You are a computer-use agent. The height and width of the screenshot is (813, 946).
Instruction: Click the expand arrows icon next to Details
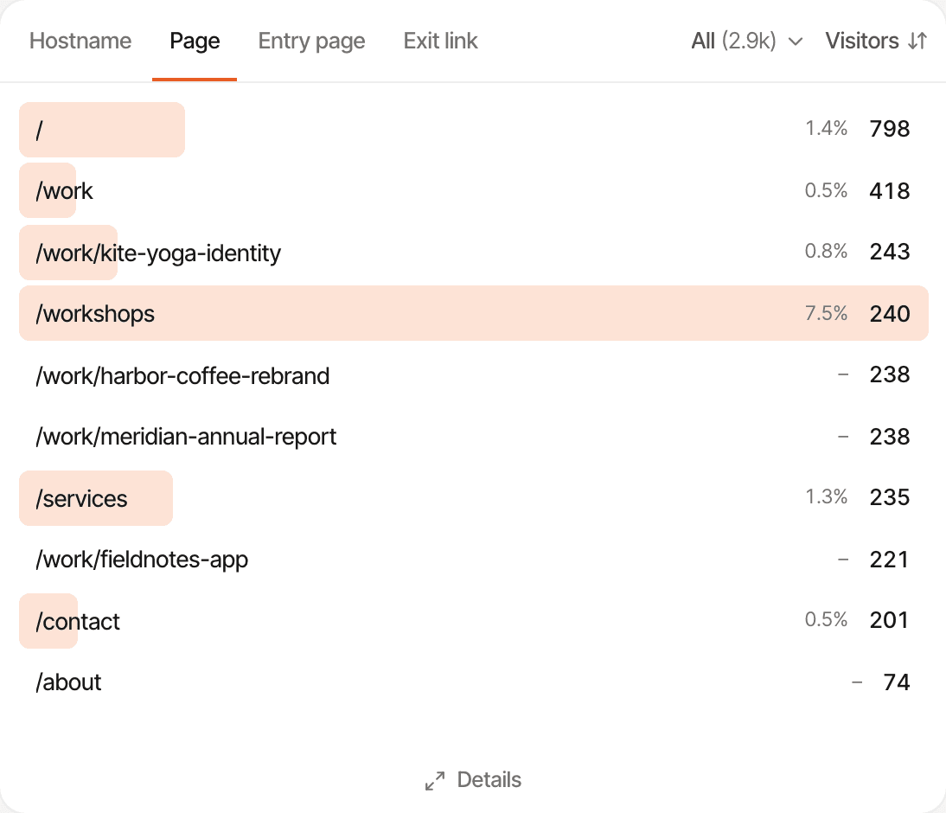[435, 780]
